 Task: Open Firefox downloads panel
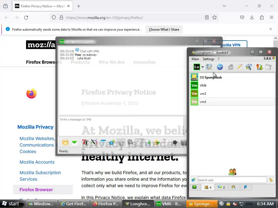coord(252,17)
